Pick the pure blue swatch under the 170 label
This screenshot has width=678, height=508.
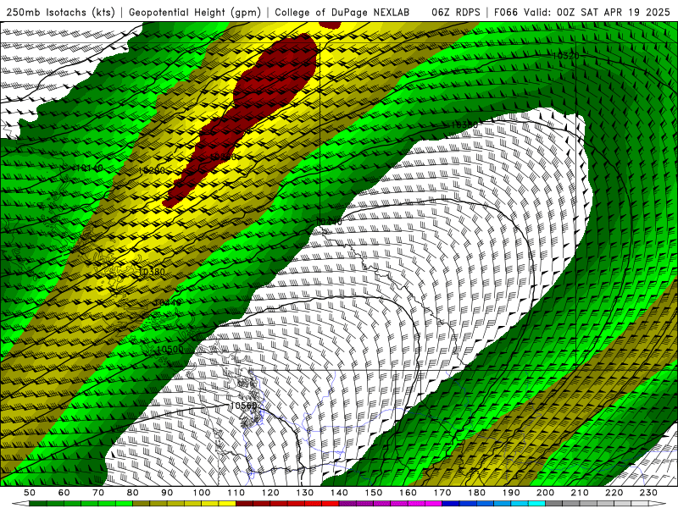[x=451, y=503]
